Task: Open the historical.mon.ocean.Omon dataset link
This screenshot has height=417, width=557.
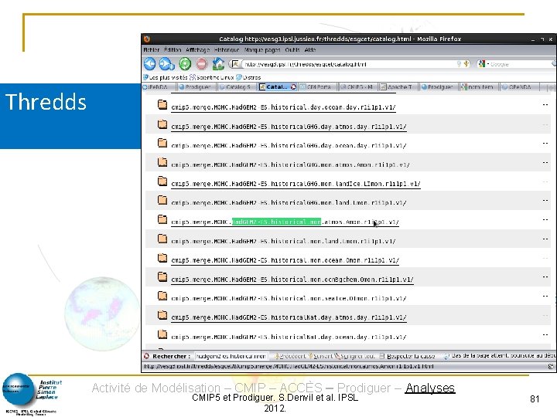Action: tap(285, 260)
